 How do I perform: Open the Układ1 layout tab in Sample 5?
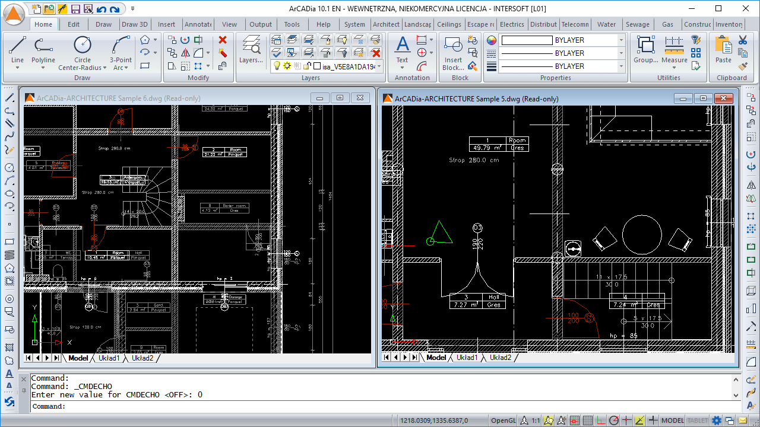pos(467,358)
